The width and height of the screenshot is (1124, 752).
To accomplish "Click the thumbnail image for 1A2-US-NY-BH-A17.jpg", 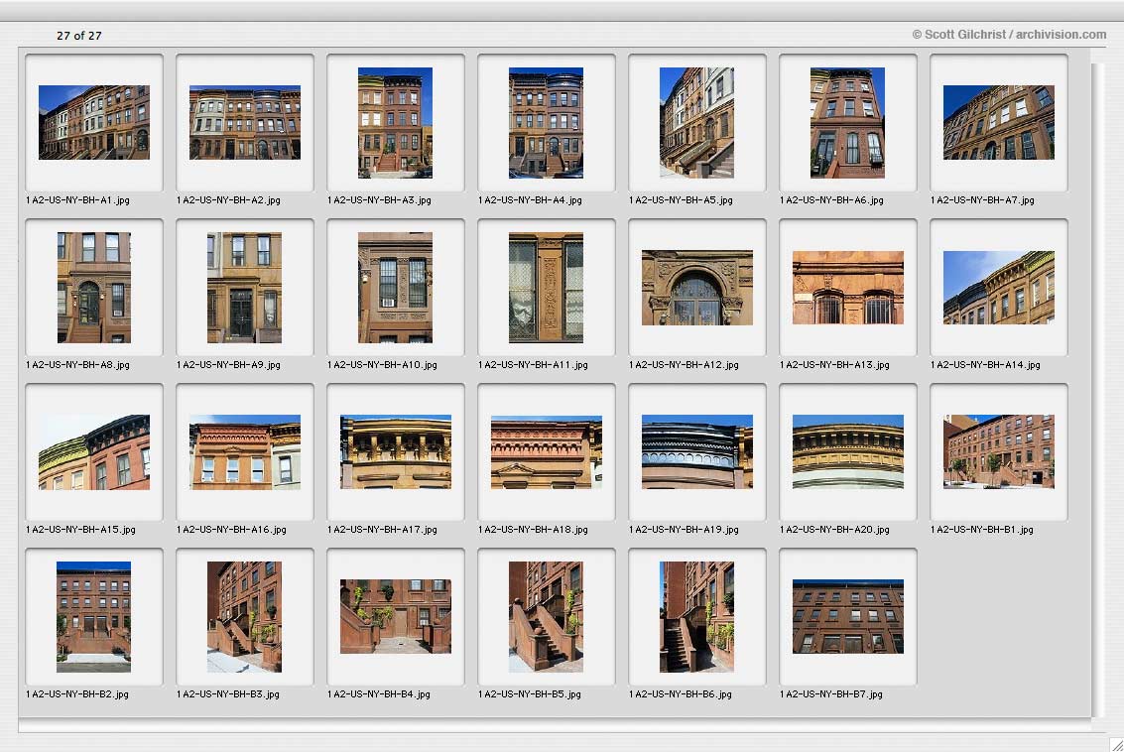I will pyautogui.click(x=396, y=452).
